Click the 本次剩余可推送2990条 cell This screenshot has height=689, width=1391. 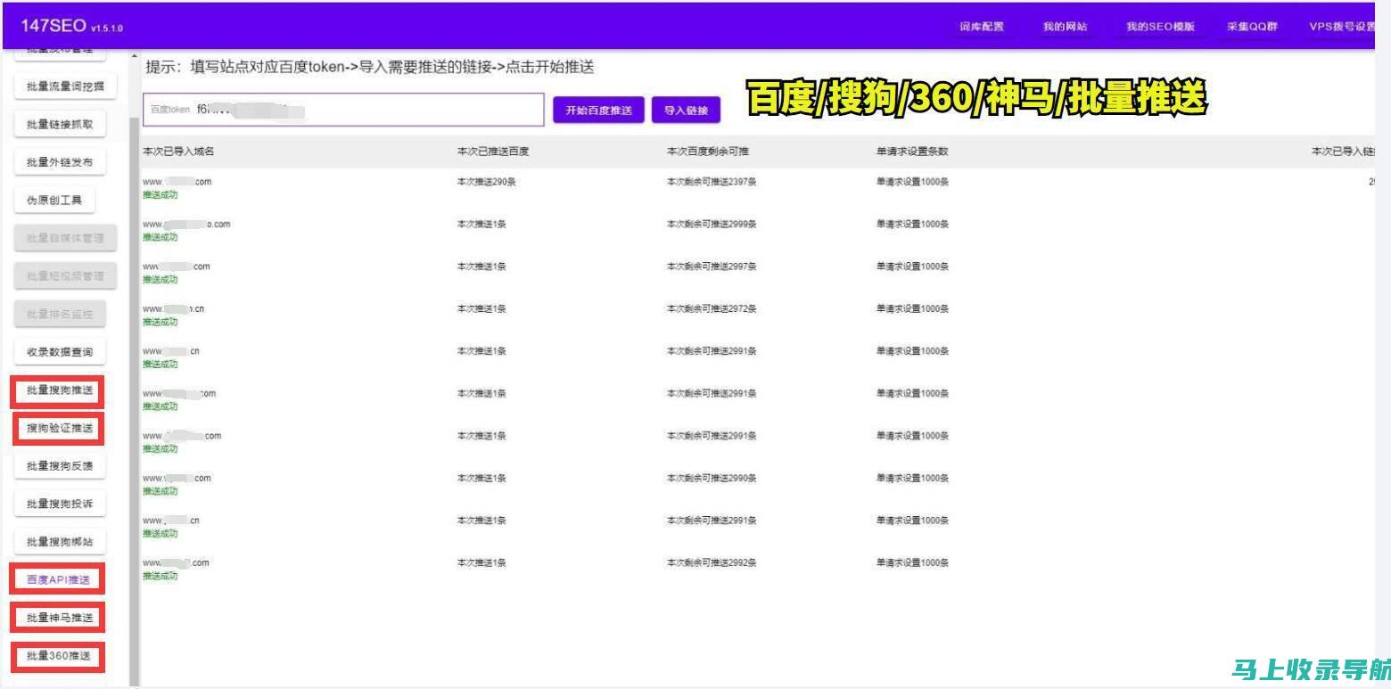(x=712, y=479)
